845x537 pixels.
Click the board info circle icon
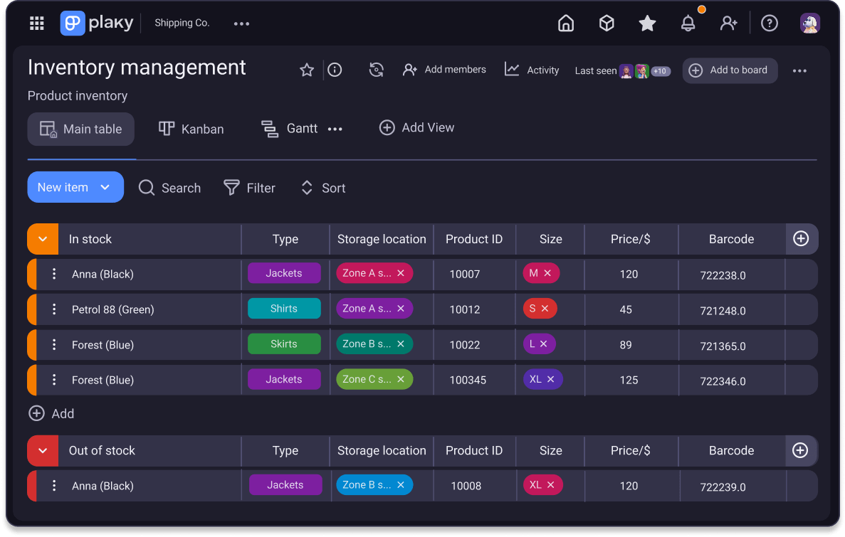[335, 70]
